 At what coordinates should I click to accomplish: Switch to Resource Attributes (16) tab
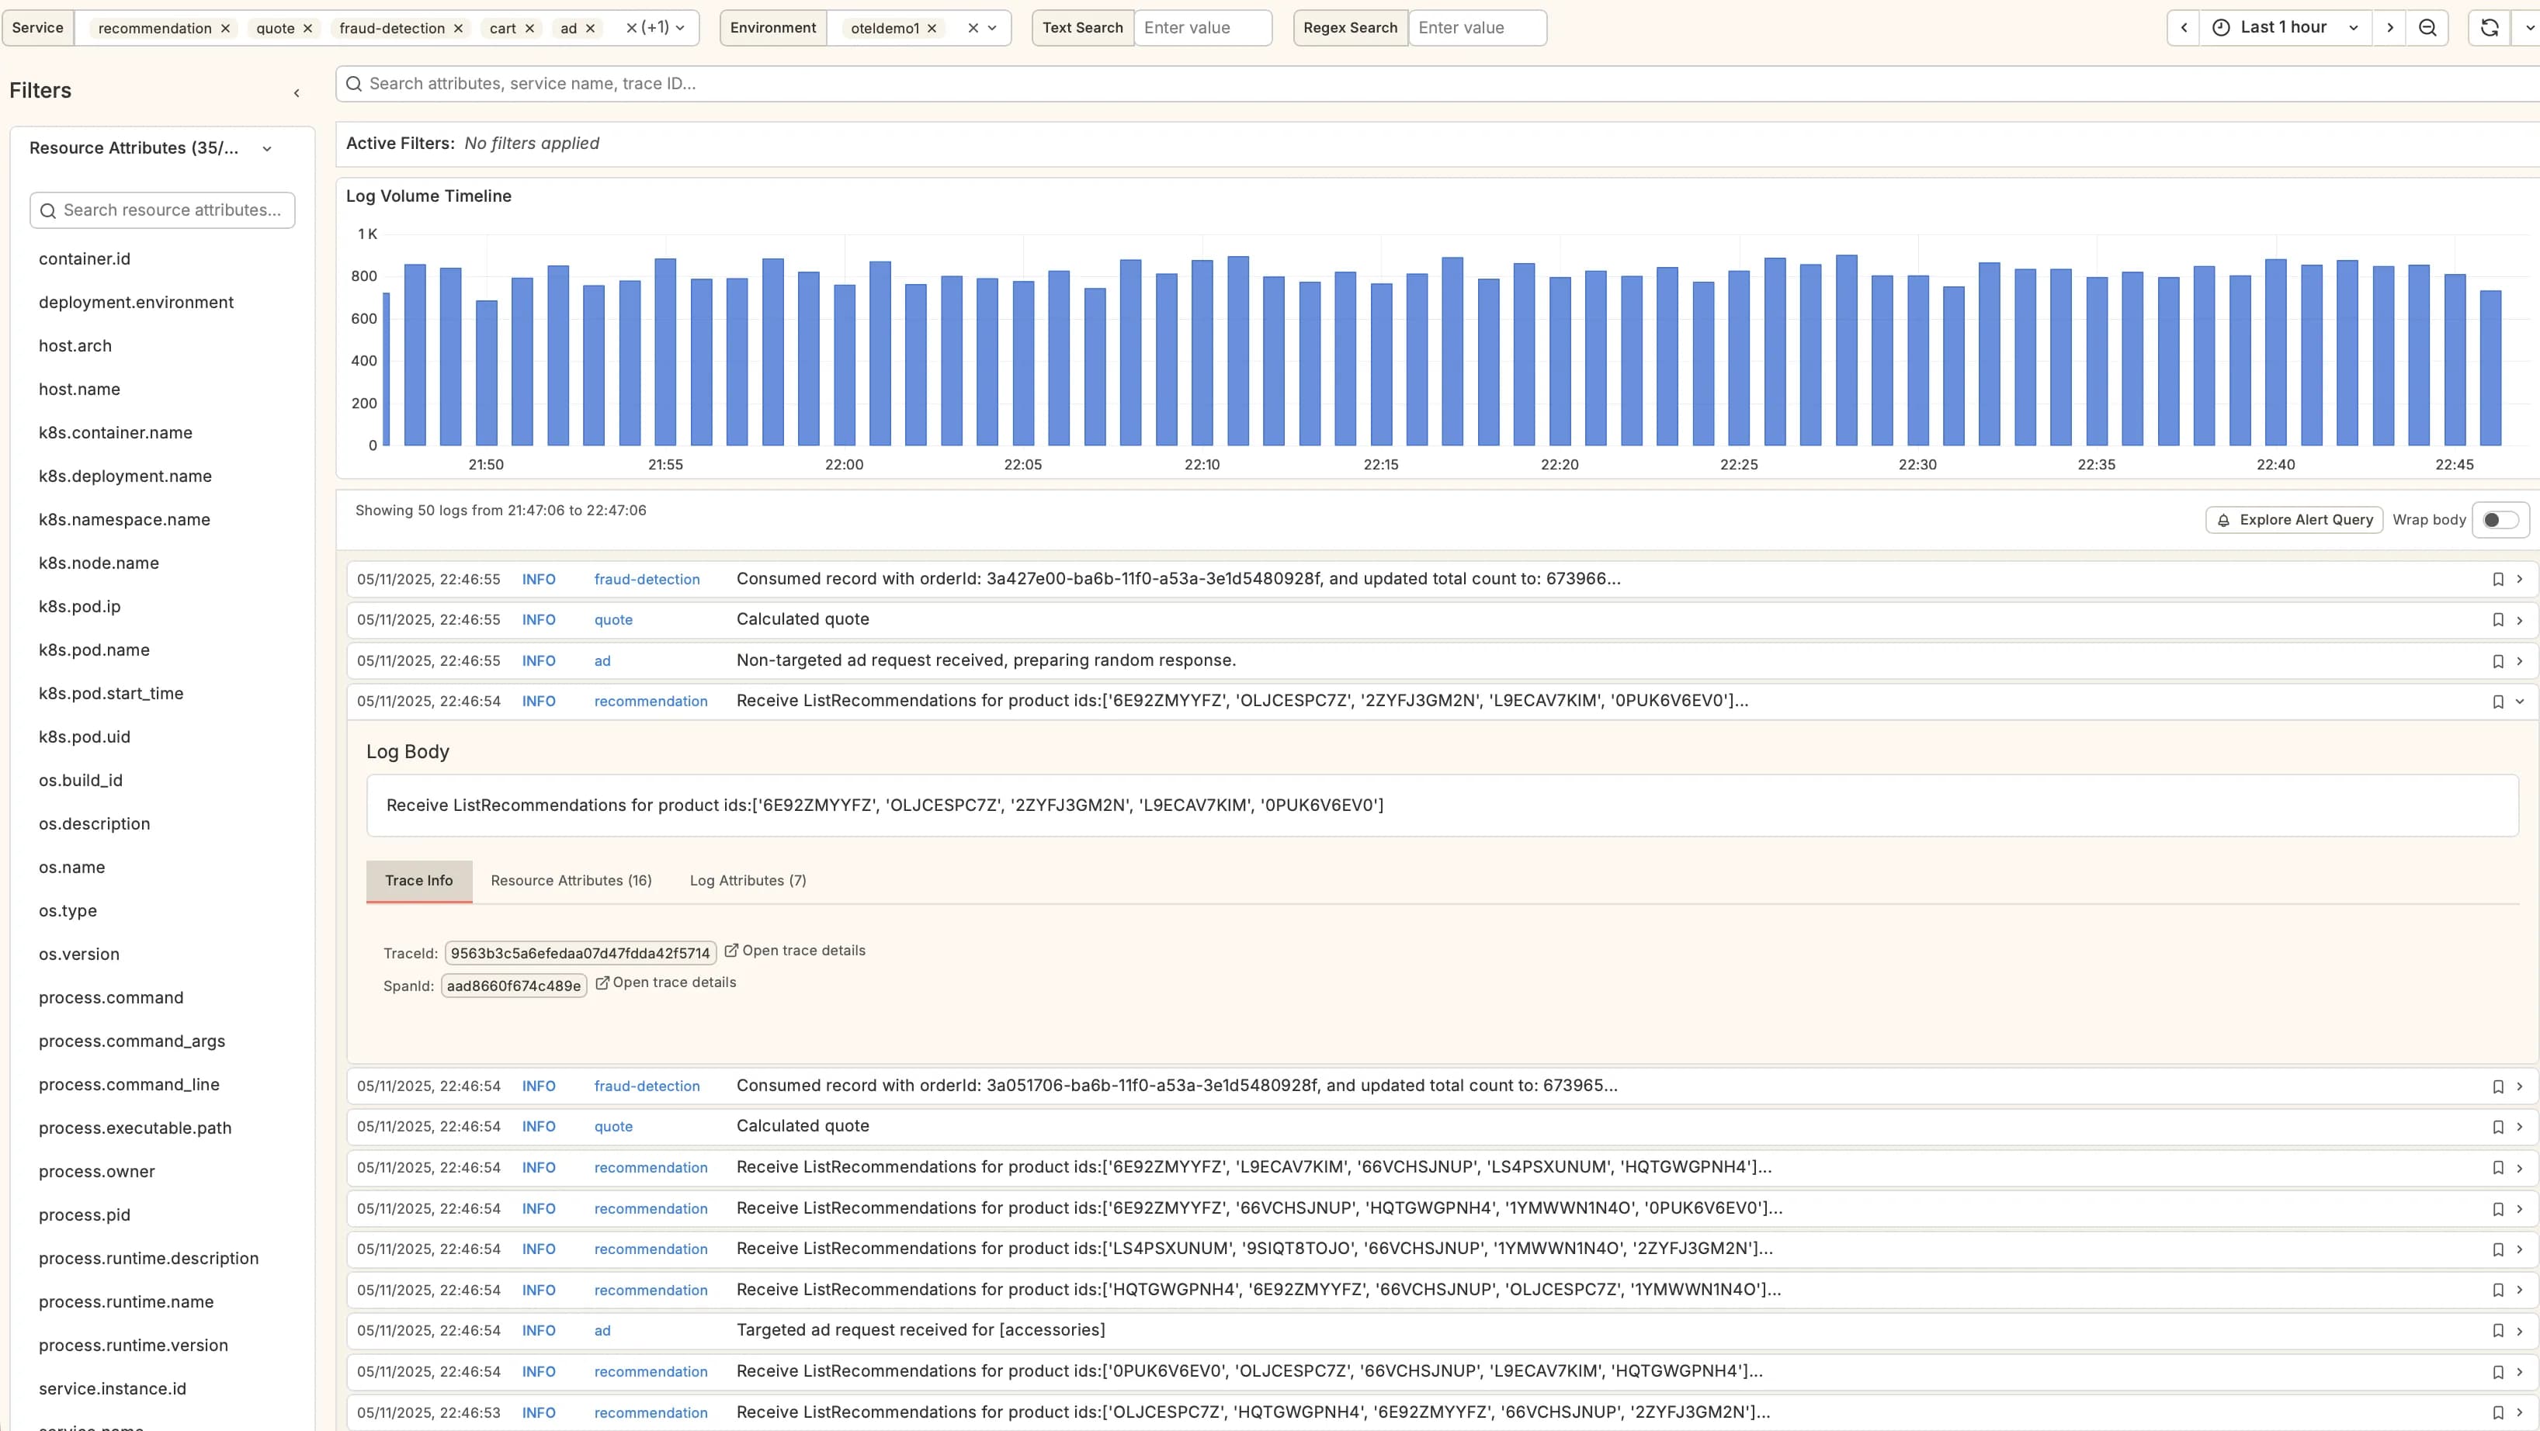[x=571, y=880]
